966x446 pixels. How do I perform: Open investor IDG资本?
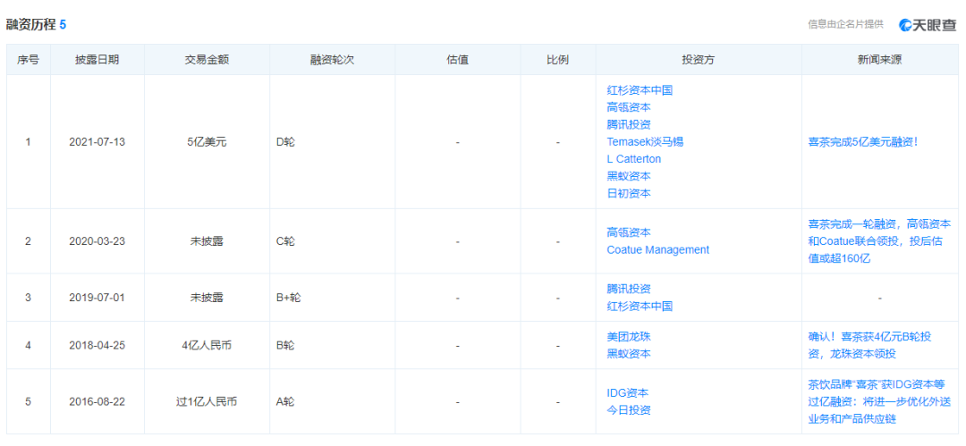627,392
